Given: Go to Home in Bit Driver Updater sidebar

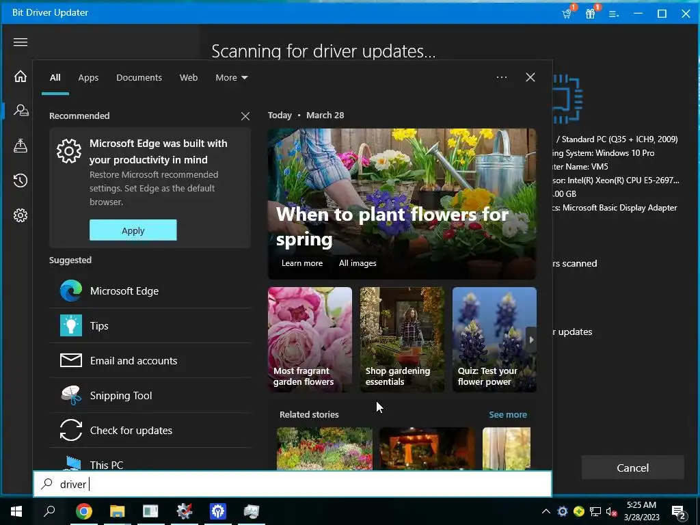Looking at the screenshot, I should (x=21, y=77).
